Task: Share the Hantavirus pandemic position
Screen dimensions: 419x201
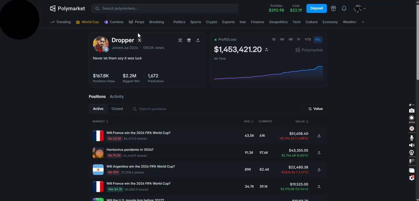Action: tap(319, 153)
